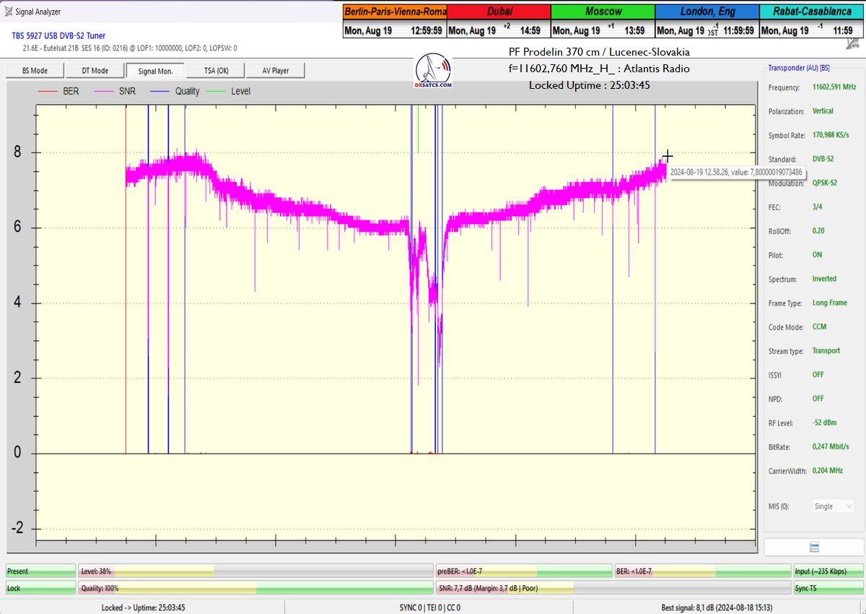
Task: Open the MIS Single dropdown
Action: pyautogui.click(x=833, y=506)
